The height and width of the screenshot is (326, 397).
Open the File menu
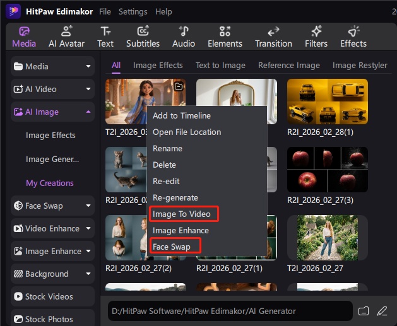point(105,11)
